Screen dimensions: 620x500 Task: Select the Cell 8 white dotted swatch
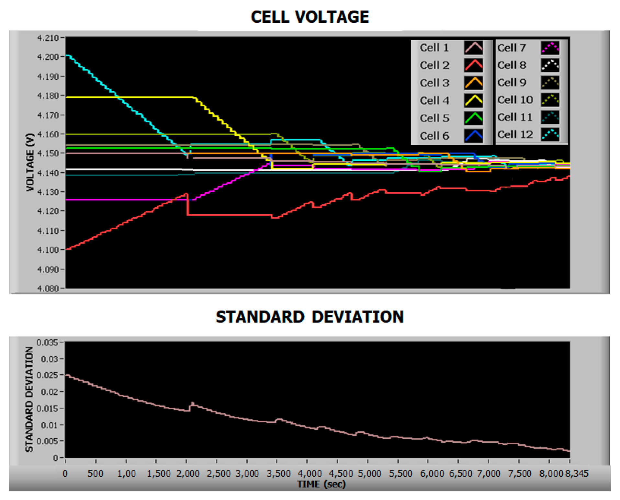pos(550,65)
